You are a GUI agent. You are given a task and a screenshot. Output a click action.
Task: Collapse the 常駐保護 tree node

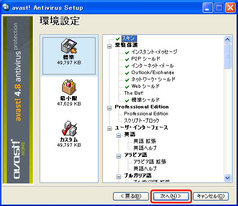tap(109, 46)
